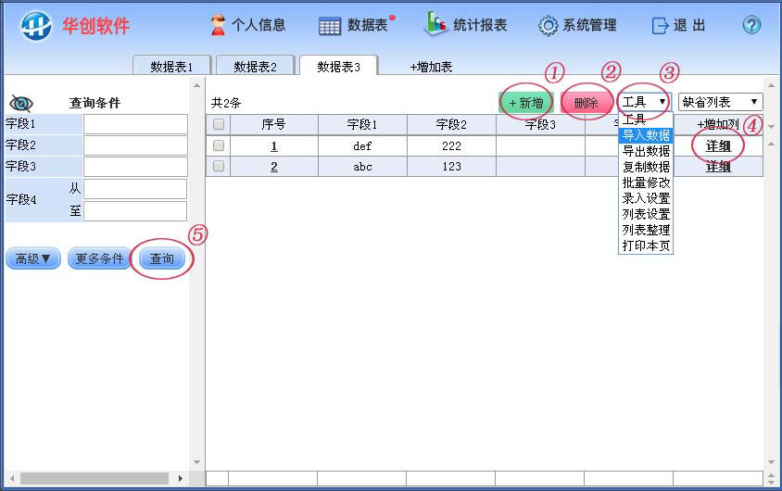
Task: Select 复制数据 from tools menu
Action: 646,167
